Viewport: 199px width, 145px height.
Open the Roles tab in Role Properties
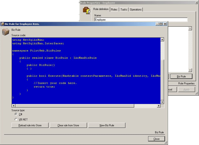114,9
